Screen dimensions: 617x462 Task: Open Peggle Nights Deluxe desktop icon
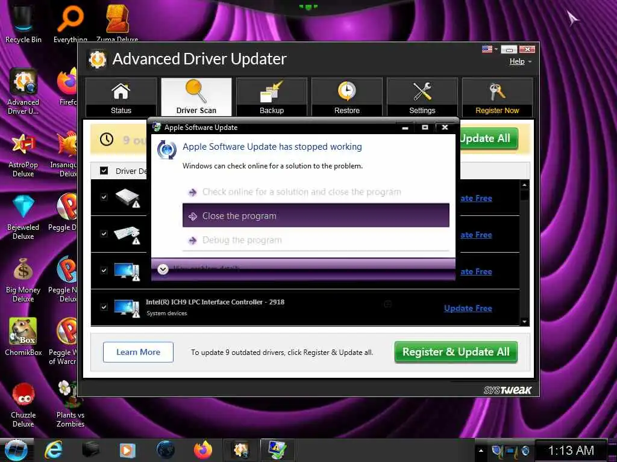pos(63,280)
